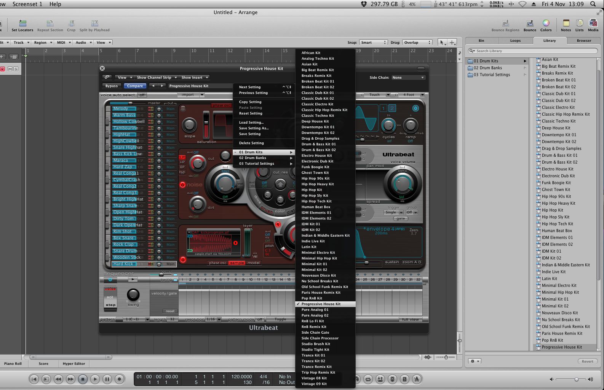Viewport: 604px width, 390px height.
Task: Open the Region menu in Arrange
Action: click(x=42, y=43)
